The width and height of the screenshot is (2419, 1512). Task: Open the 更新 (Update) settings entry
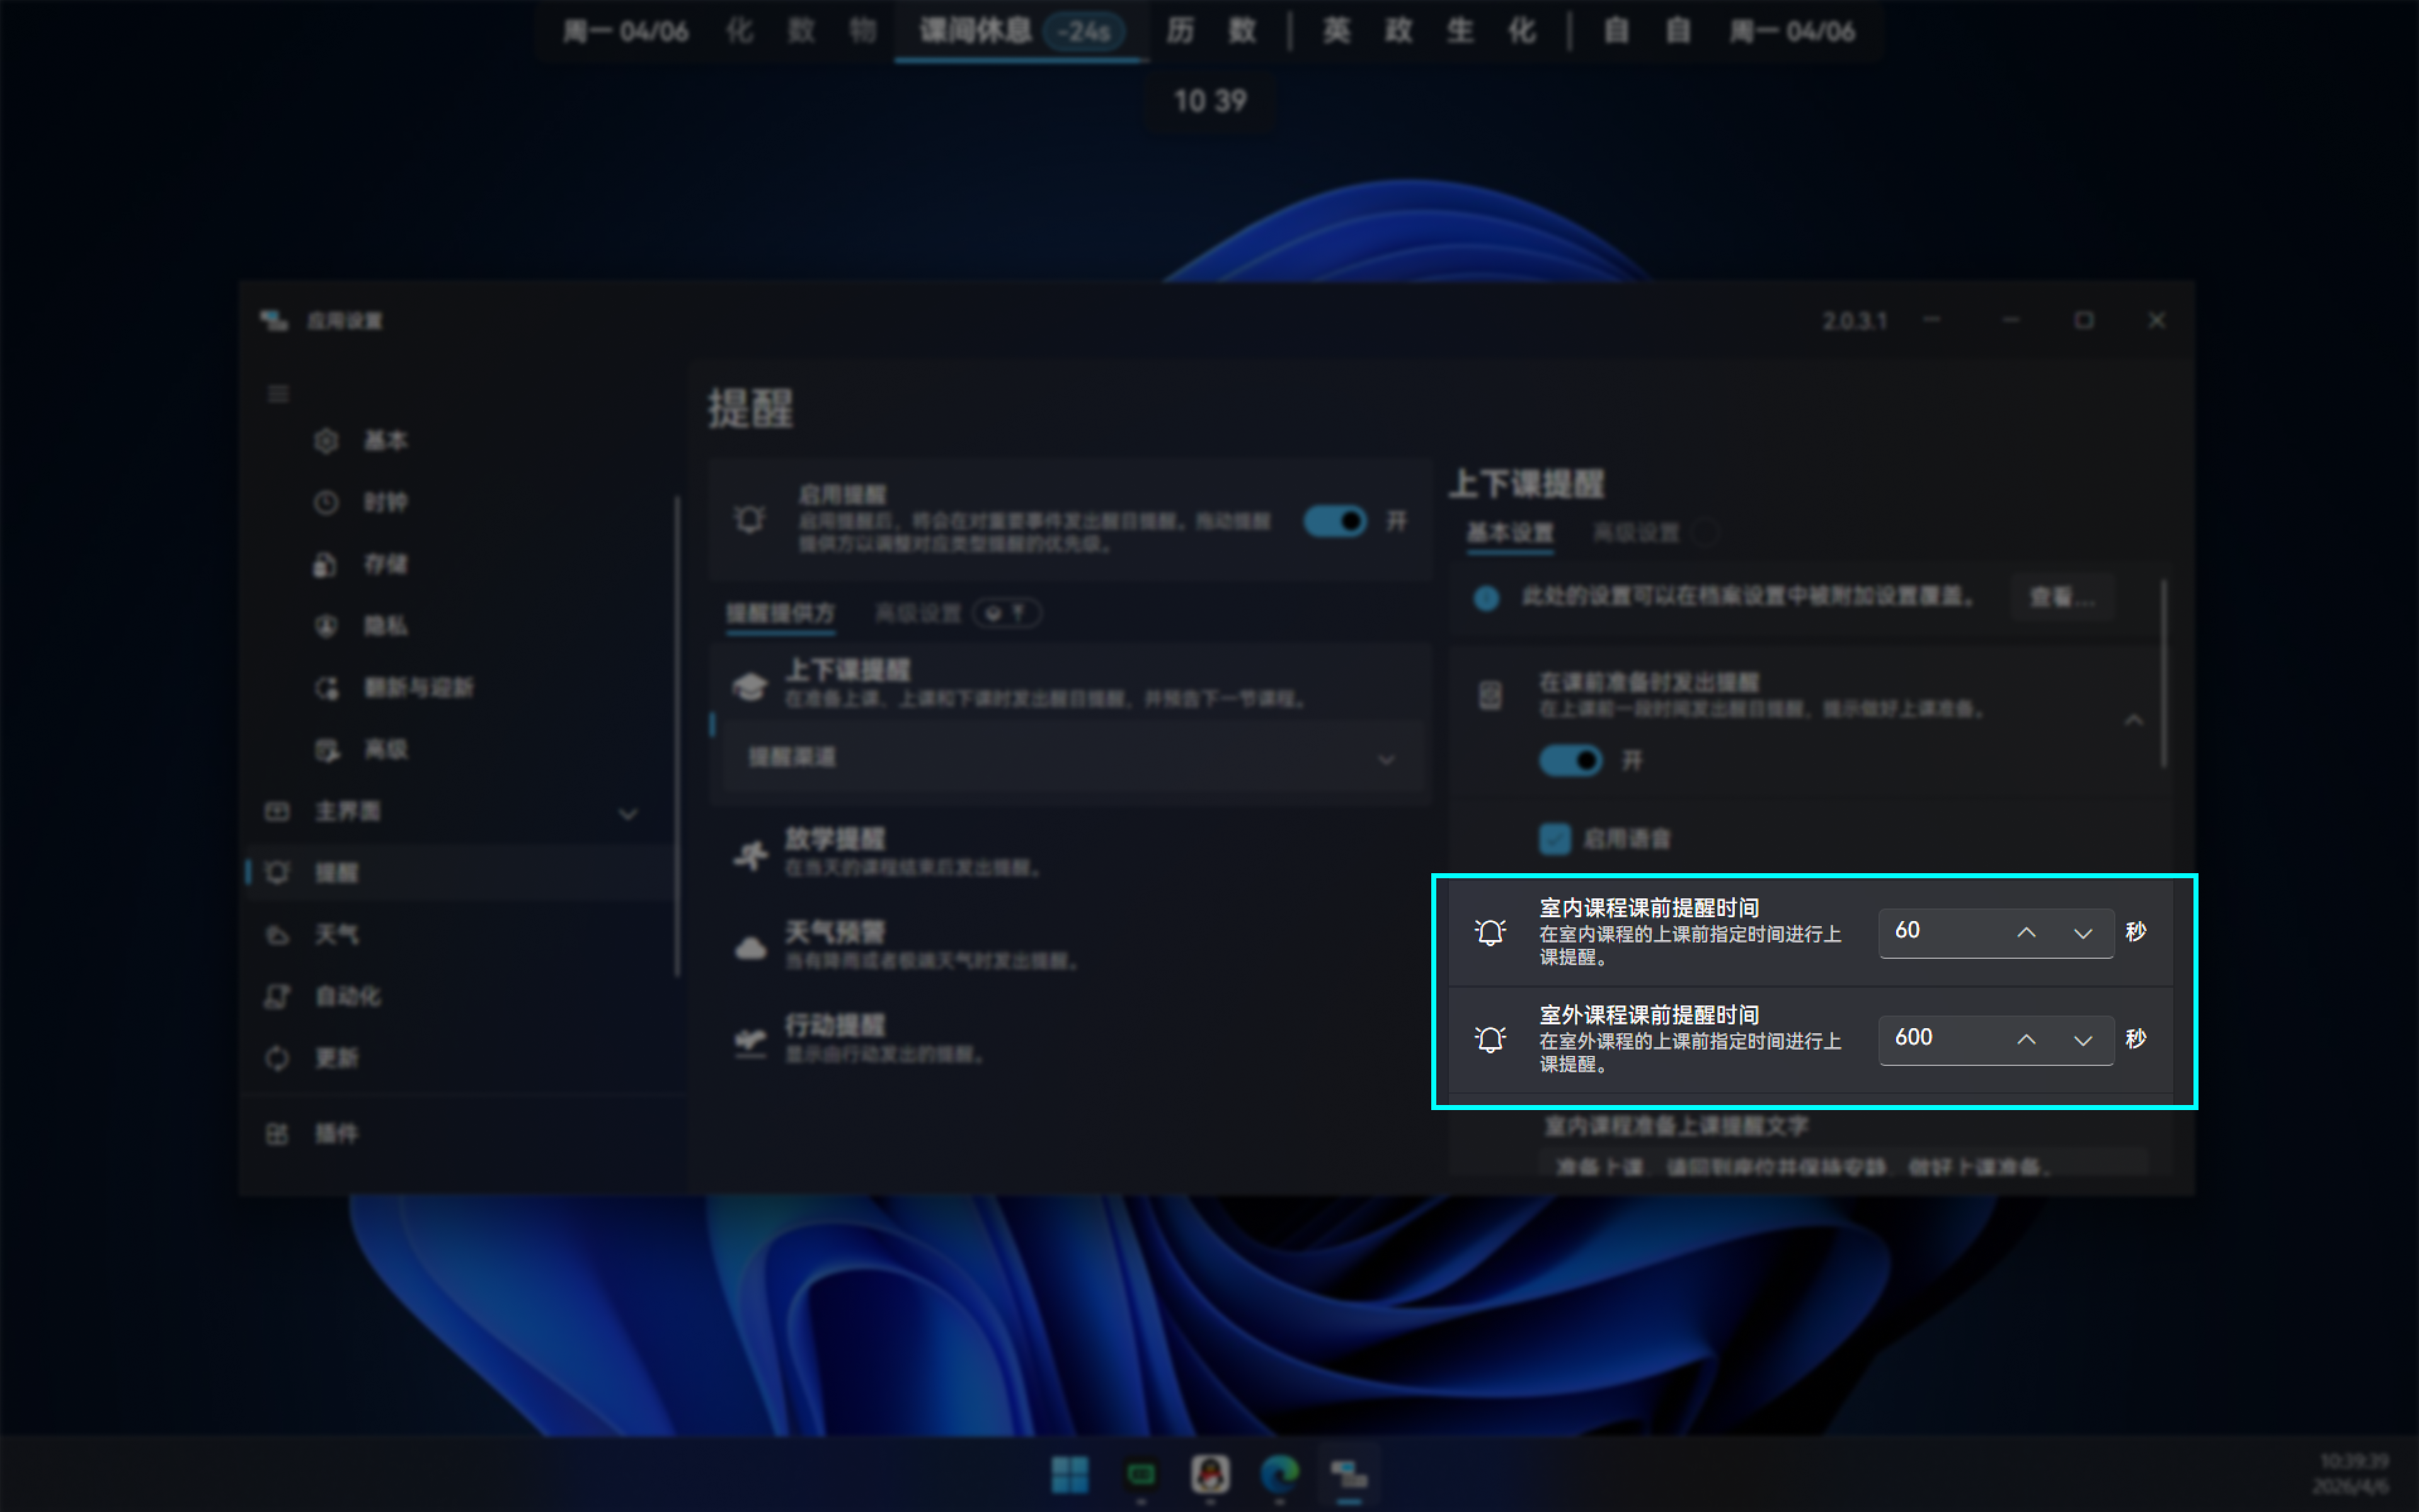point(337,1058)
